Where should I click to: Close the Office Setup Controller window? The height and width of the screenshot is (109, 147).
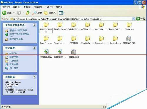144,2
